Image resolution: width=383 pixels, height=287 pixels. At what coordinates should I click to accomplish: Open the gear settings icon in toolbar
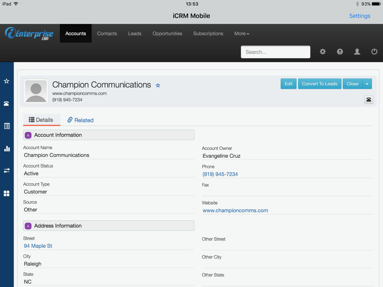point(322,52)
